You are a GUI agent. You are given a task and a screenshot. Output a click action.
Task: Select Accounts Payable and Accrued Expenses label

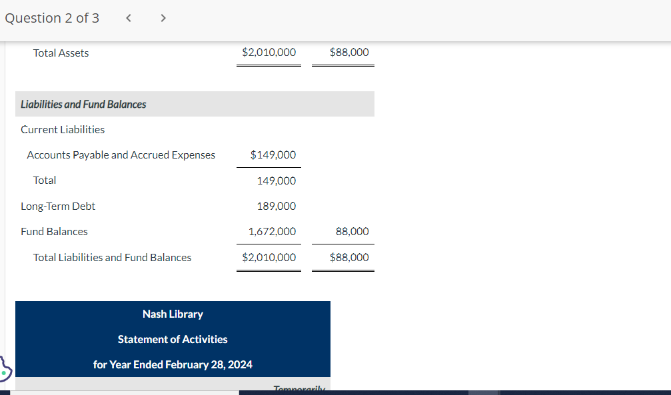click(x=121, y=155)
